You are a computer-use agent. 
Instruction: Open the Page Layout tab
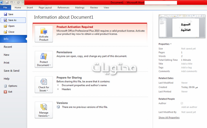[x=45, y=8]
